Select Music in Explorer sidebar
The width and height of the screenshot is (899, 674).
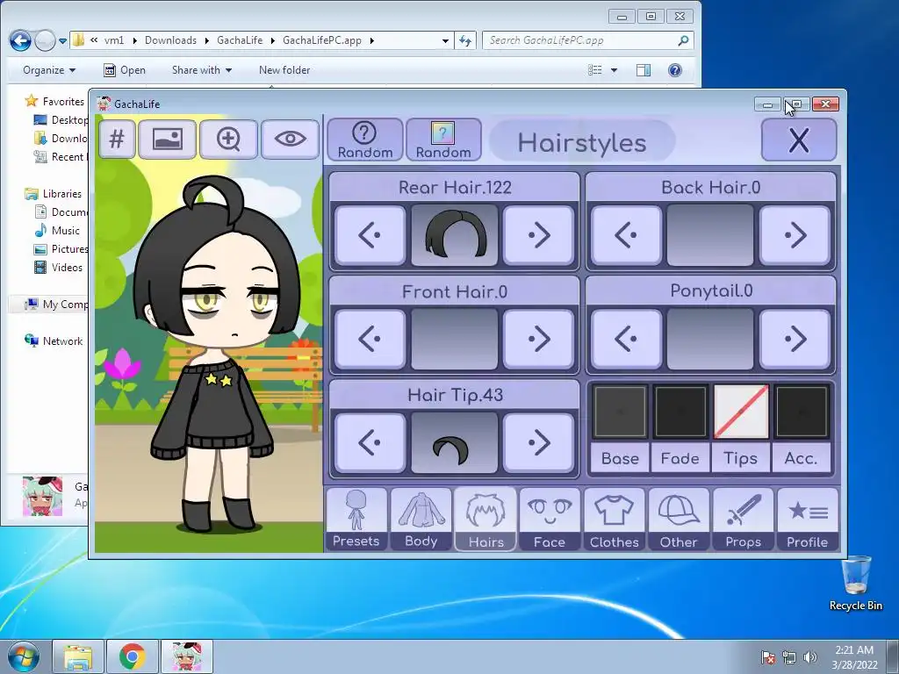tap(57, 231)
